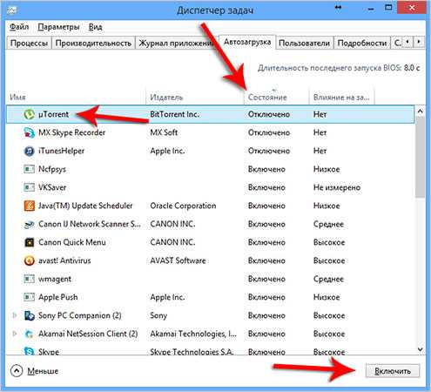This screenshot has width=431, height=392.
Task: Select the Apple Push row name
Action: (58, 297)
